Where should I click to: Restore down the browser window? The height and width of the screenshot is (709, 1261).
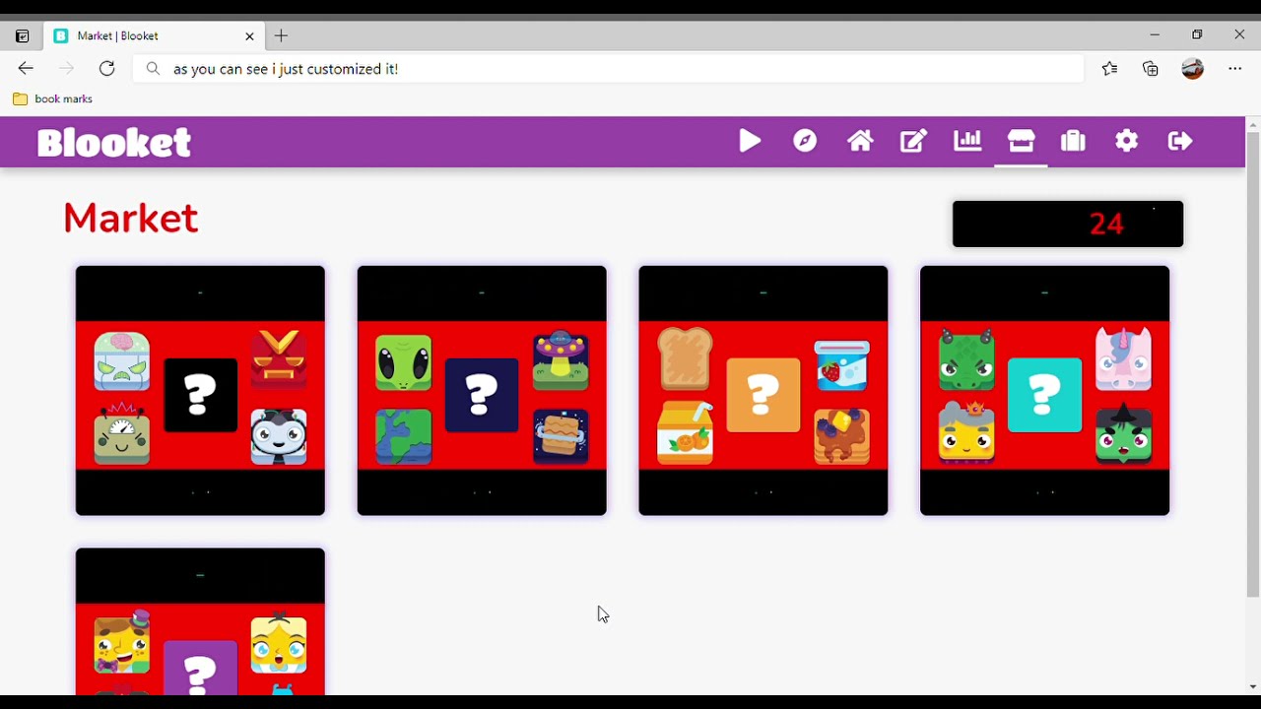[1197, 34]
